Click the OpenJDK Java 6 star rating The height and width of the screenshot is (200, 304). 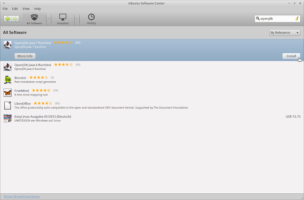pos(63,65)
